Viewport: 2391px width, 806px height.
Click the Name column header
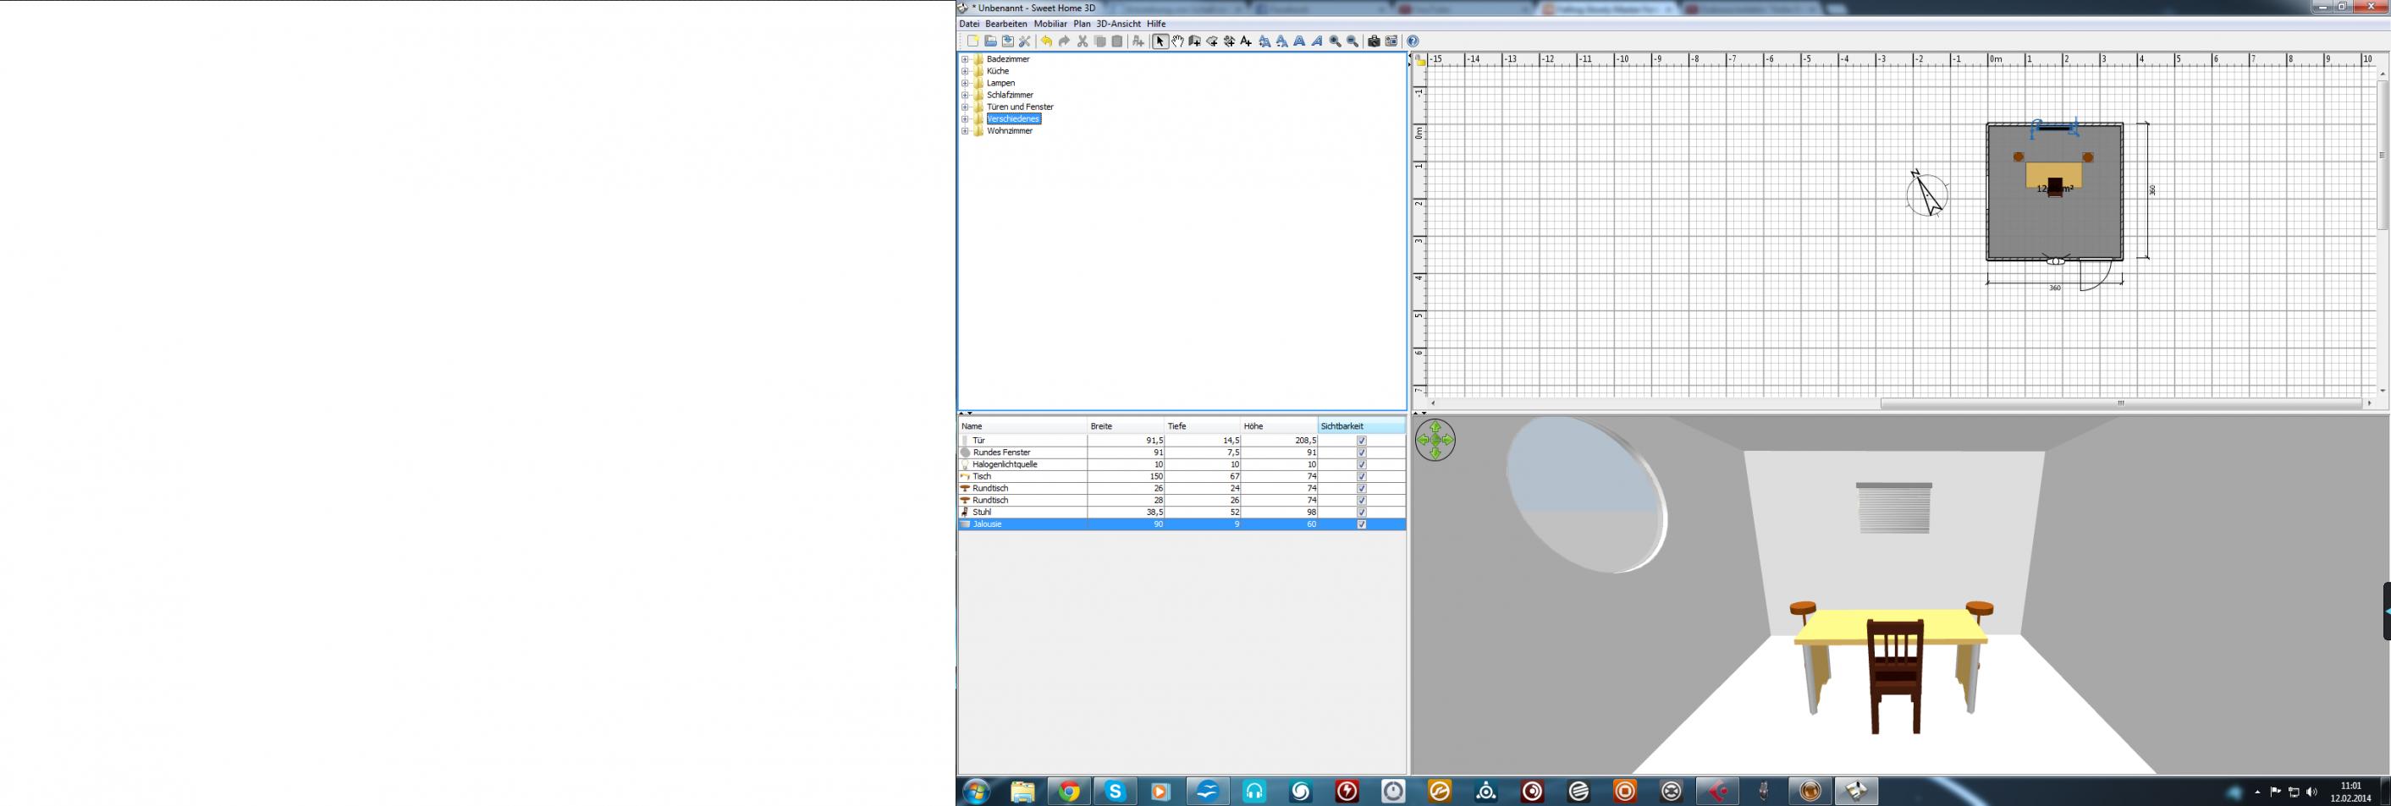pyautogui.click(x=1021, y=426)
